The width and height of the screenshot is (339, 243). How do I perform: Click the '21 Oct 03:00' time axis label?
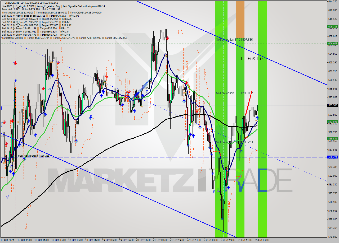tap(160, 240)
